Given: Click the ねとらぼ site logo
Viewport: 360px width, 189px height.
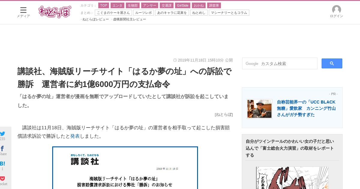Looking at the screenshot, I should click(x=55, y=12).
